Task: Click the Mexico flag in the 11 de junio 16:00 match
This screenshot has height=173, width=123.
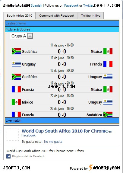Action: (108, 51)
